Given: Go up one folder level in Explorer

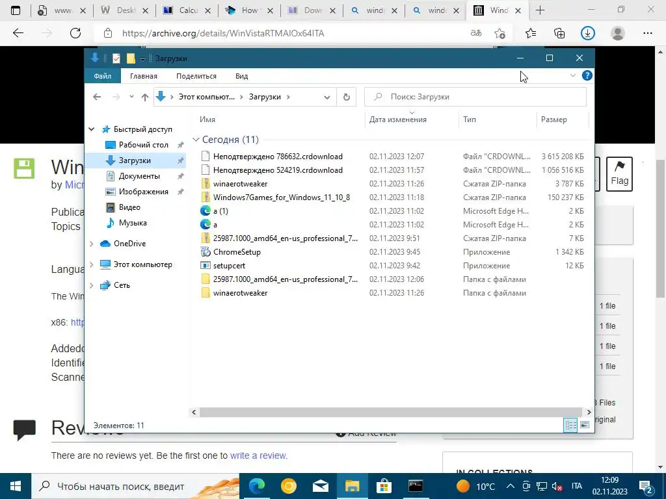Looking at the screenshot, I should pyautogui.click(x=145, y=97).
